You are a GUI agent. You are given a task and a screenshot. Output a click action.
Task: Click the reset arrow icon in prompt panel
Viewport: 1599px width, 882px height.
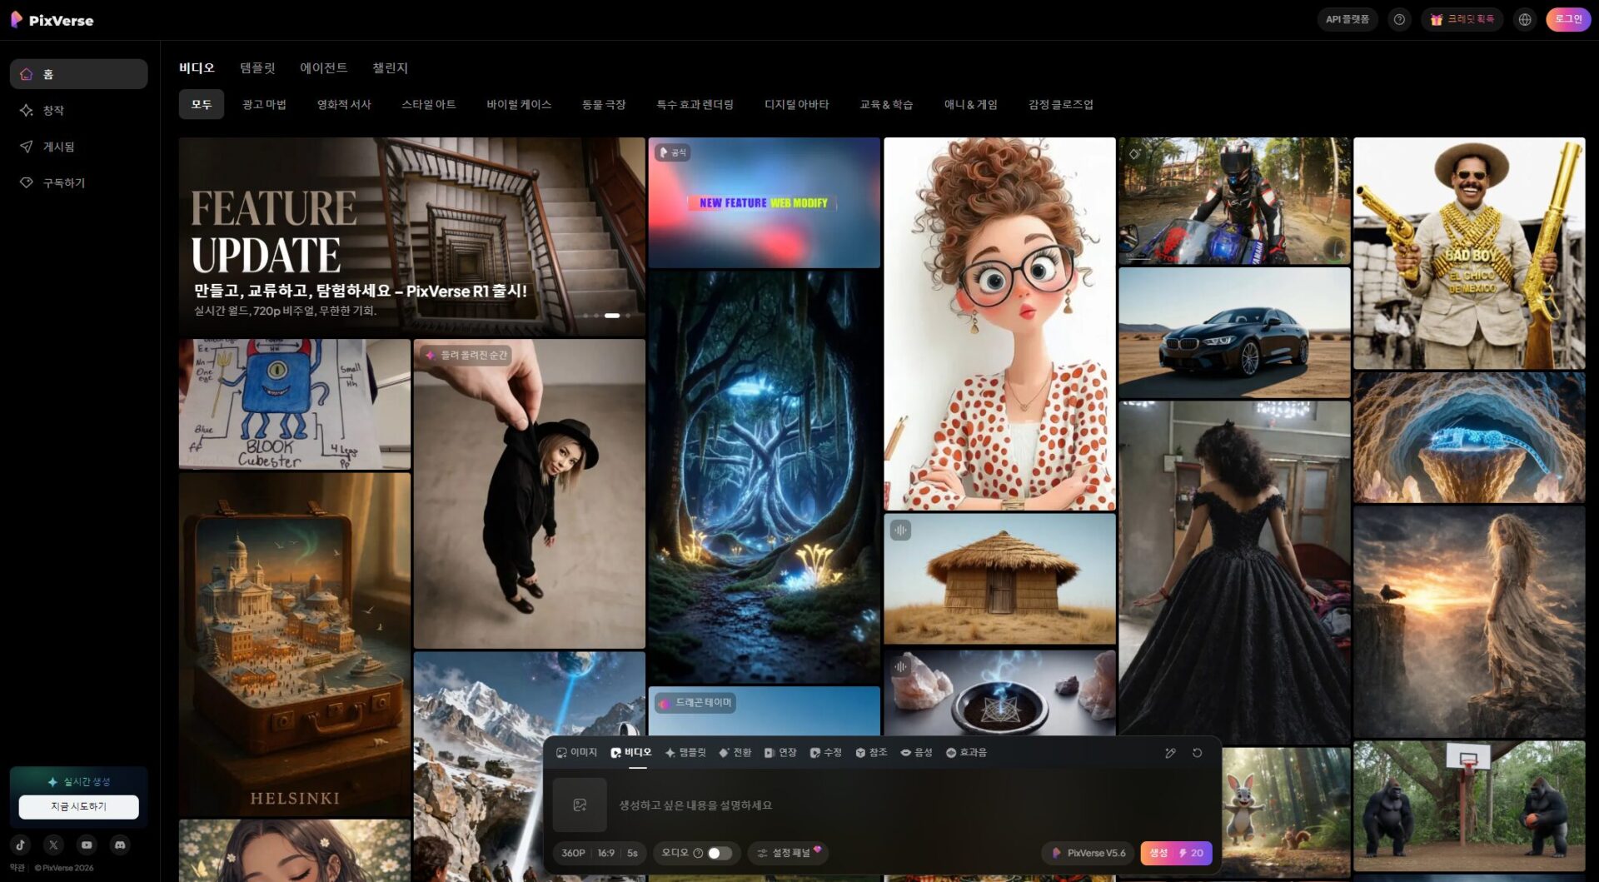[x=1197, y=753]
